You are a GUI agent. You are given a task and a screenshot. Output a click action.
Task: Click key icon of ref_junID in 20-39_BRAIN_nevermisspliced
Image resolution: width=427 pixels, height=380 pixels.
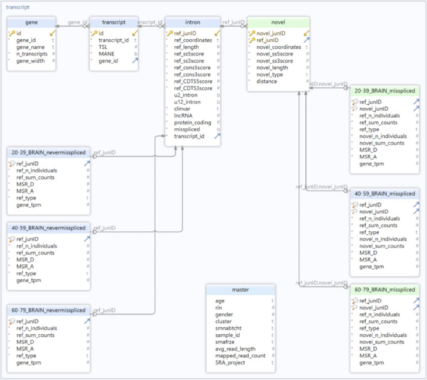click(11, 163)
